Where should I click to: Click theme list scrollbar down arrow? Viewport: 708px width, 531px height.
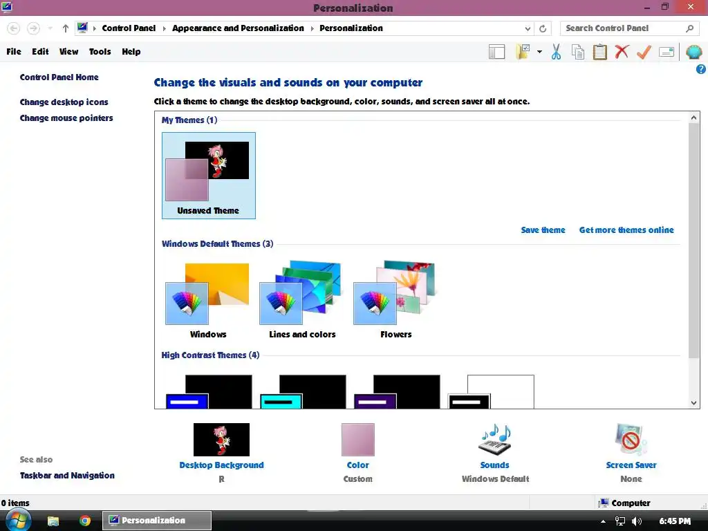pyautogui.click(x=694, y=403)
